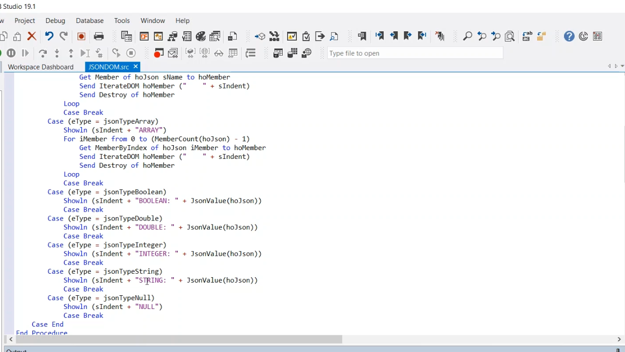The width and height of the screenshot is (625, 352).
Task: Click the Replace ab/ac icon
Action: (x=527, y=36)
